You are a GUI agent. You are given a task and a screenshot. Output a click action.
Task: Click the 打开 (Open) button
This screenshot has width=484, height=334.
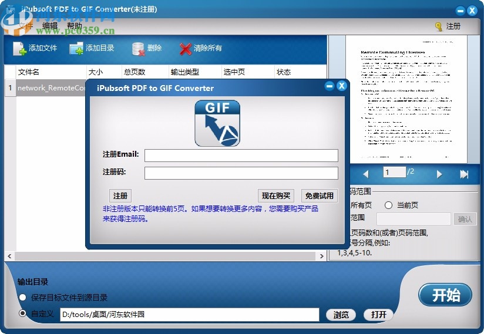[x=379, y=315]
